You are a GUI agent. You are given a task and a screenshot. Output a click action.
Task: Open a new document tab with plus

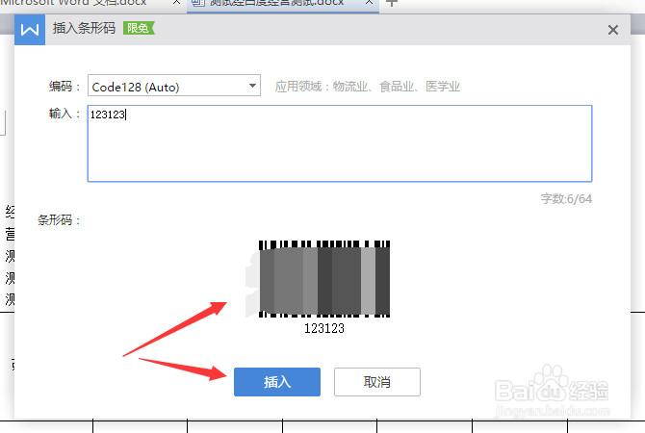392,3
